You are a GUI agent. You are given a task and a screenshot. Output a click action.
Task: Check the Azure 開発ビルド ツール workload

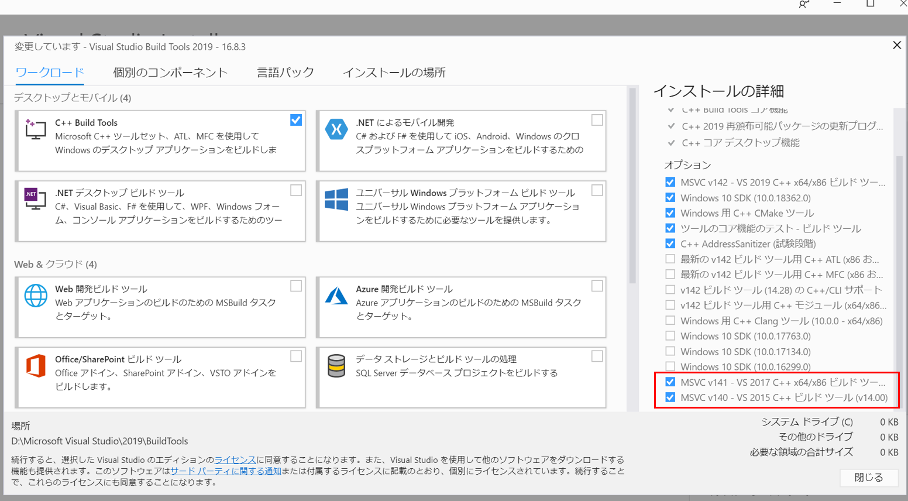tap(597, 286)
